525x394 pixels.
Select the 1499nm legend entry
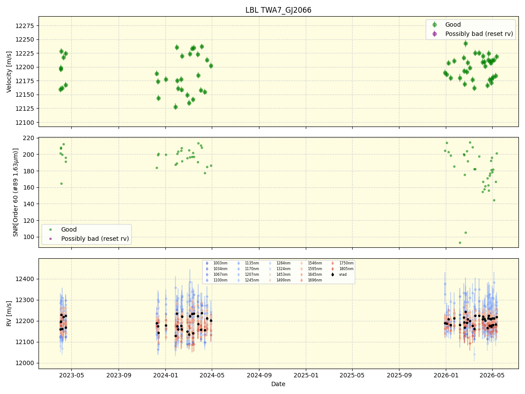(x=279, y=280)
